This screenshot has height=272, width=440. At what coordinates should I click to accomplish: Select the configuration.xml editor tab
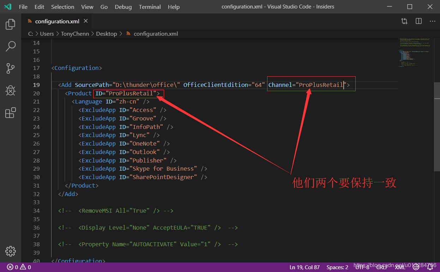click(56, 21)
